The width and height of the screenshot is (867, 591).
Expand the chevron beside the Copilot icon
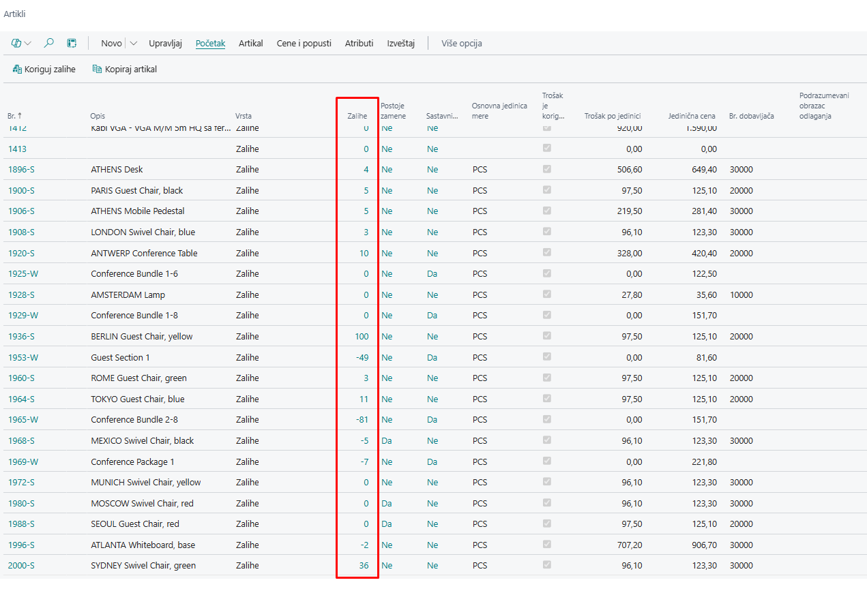pyautogui.click(x=28, y=43)
